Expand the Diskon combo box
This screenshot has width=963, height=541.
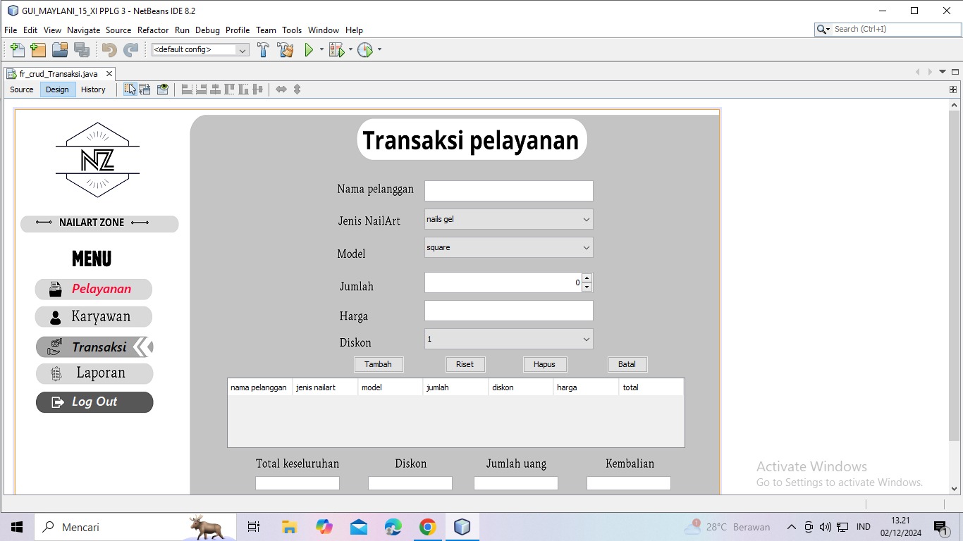point(508,339)
